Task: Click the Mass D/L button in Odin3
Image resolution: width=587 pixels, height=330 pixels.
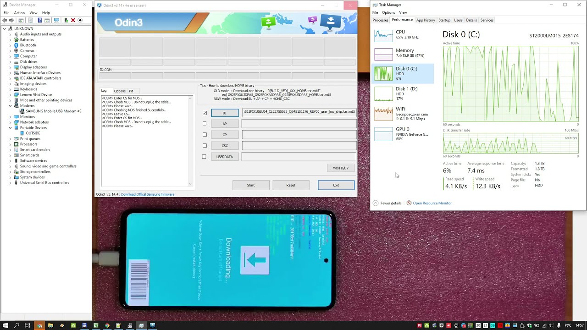Action: (x=340, y=168)
